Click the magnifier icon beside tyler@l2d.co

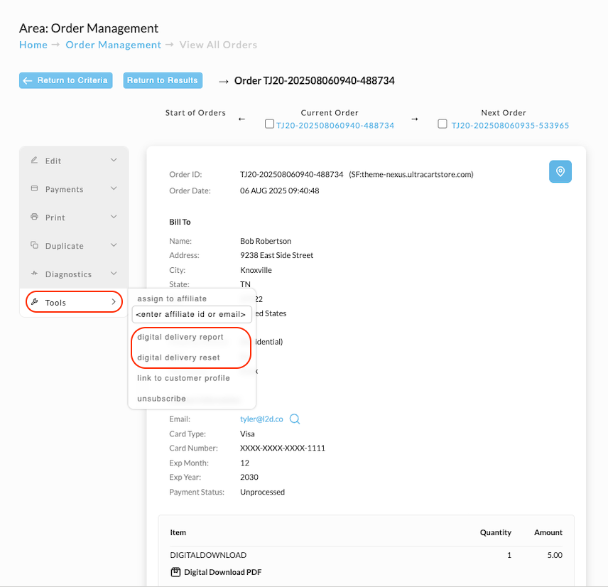point(295,419)
